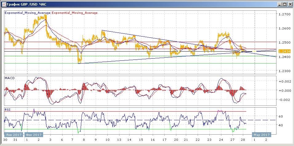Image resolution: width=294 pixels, height=146 pixels.
Task: Click the date 15 on the time axis
Action: [141, 140]
